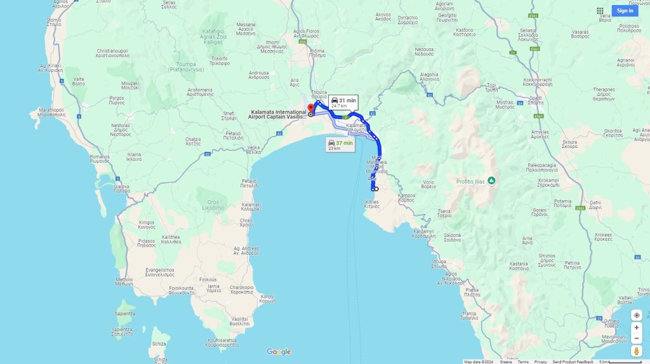
Task: Open Street View Pegman
Action: pos(636,351)
